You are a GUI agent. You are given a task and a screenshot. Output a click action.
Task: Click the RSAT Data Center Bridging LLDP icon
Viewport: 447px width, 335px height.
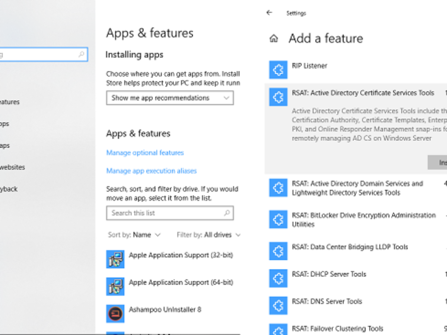click(x=278, y=251)
